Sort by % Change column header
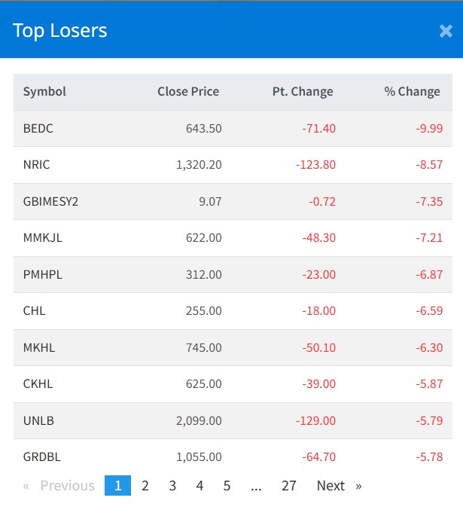Image resolution: width=463 pixels, height=519 pixels. point(412,92)
